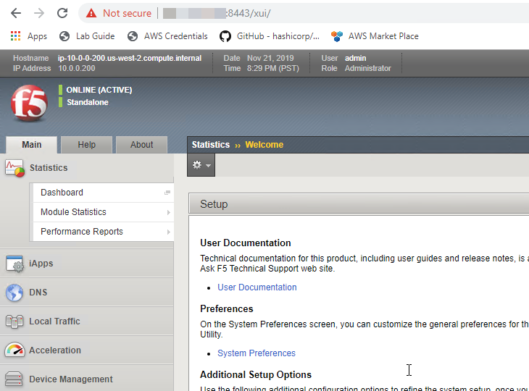Open the User Documentation link
529x391 pixels.
coord(257,287)
